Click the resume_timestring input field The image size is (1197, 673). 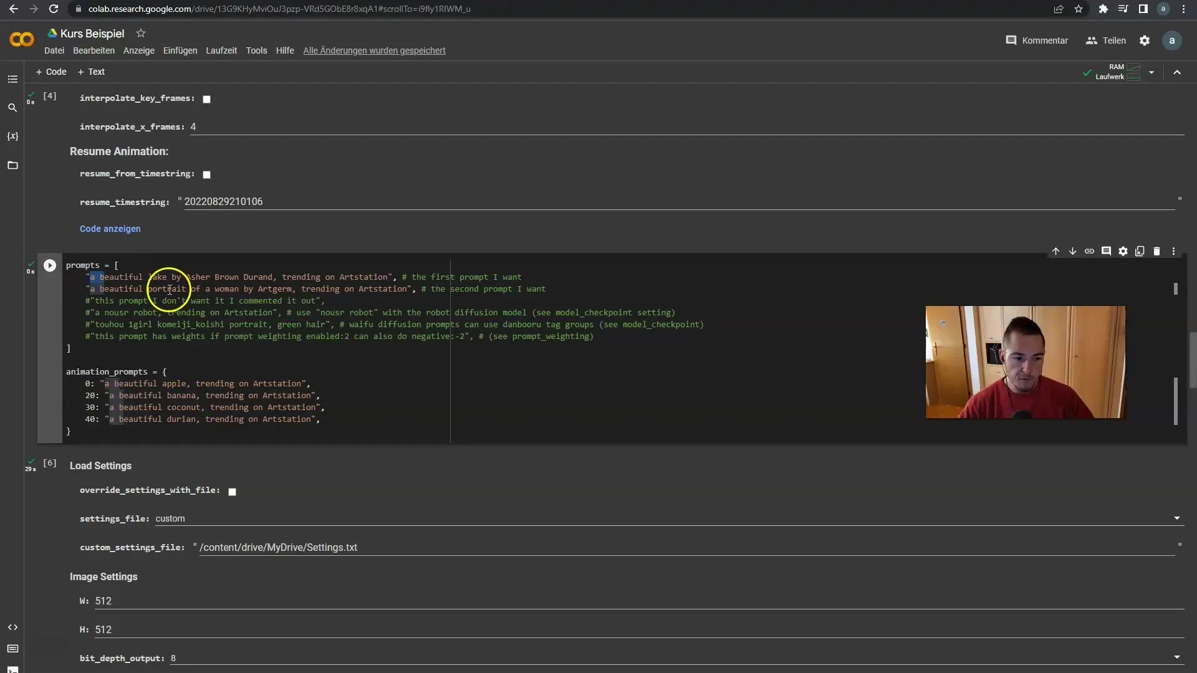click(680, 202)
